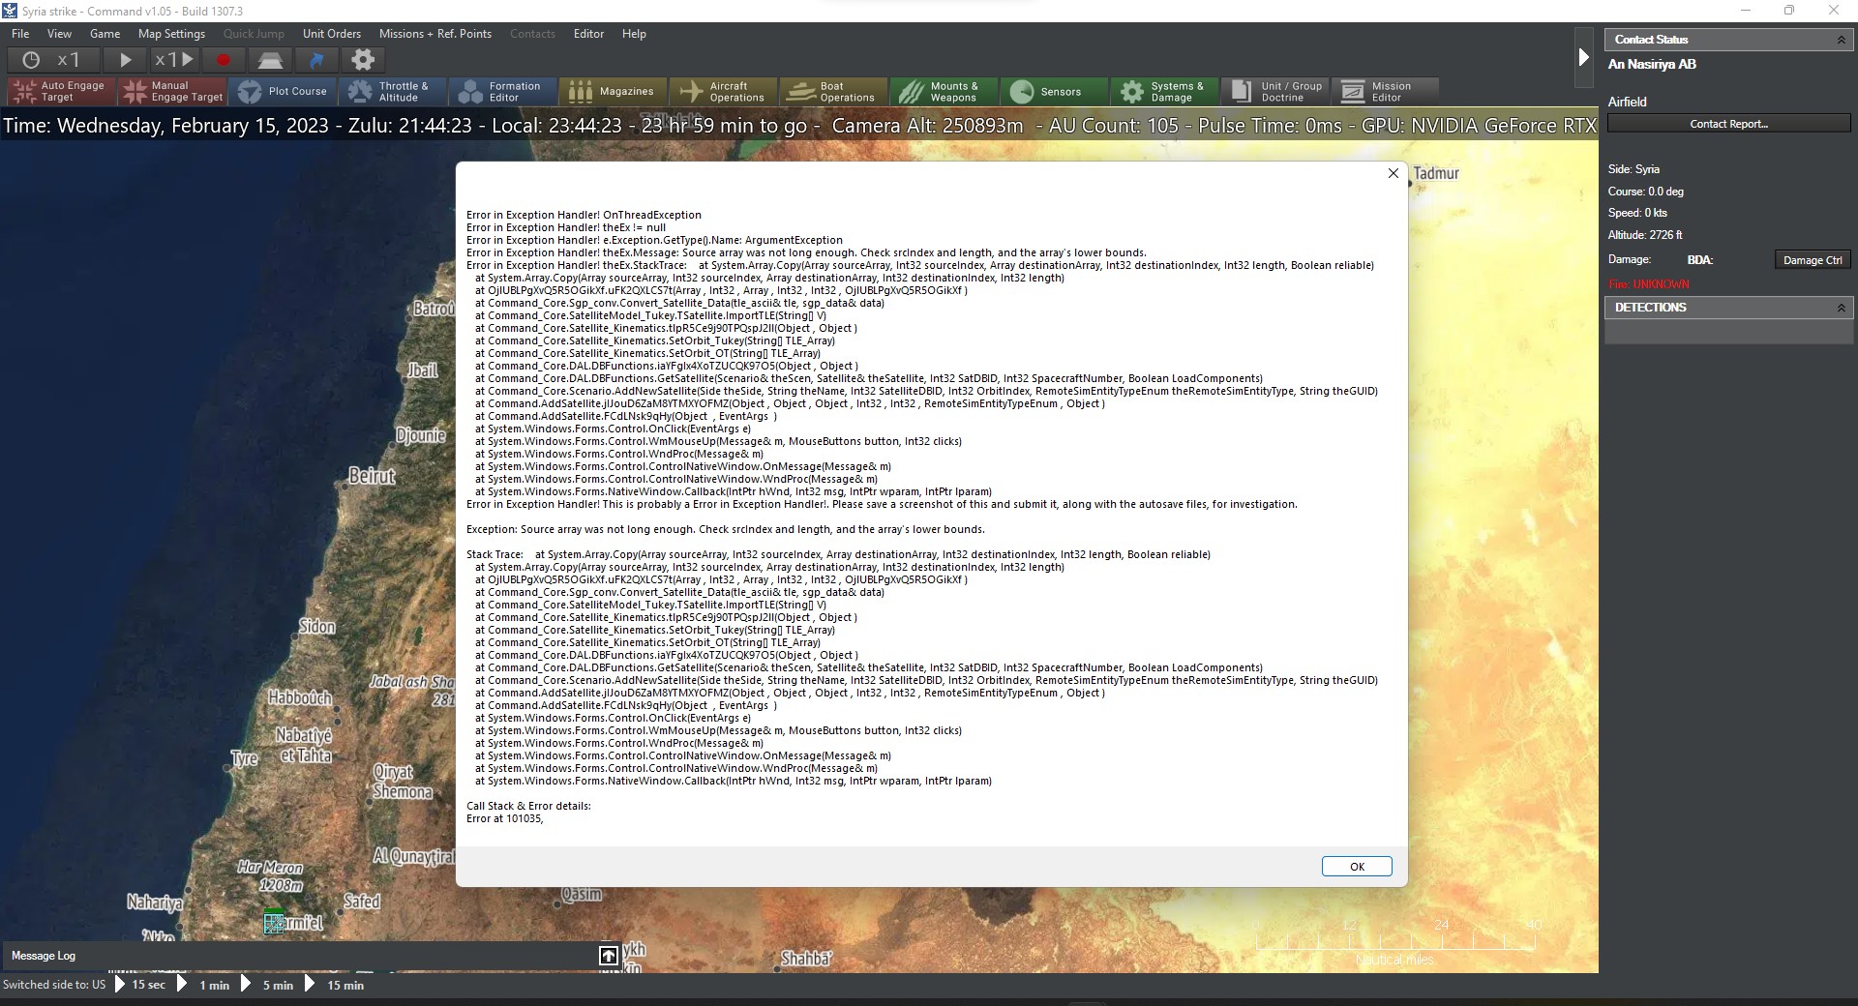The image size is (1858, 1006).
Task: Close the exception error dialog
Action: [1393, 173]
